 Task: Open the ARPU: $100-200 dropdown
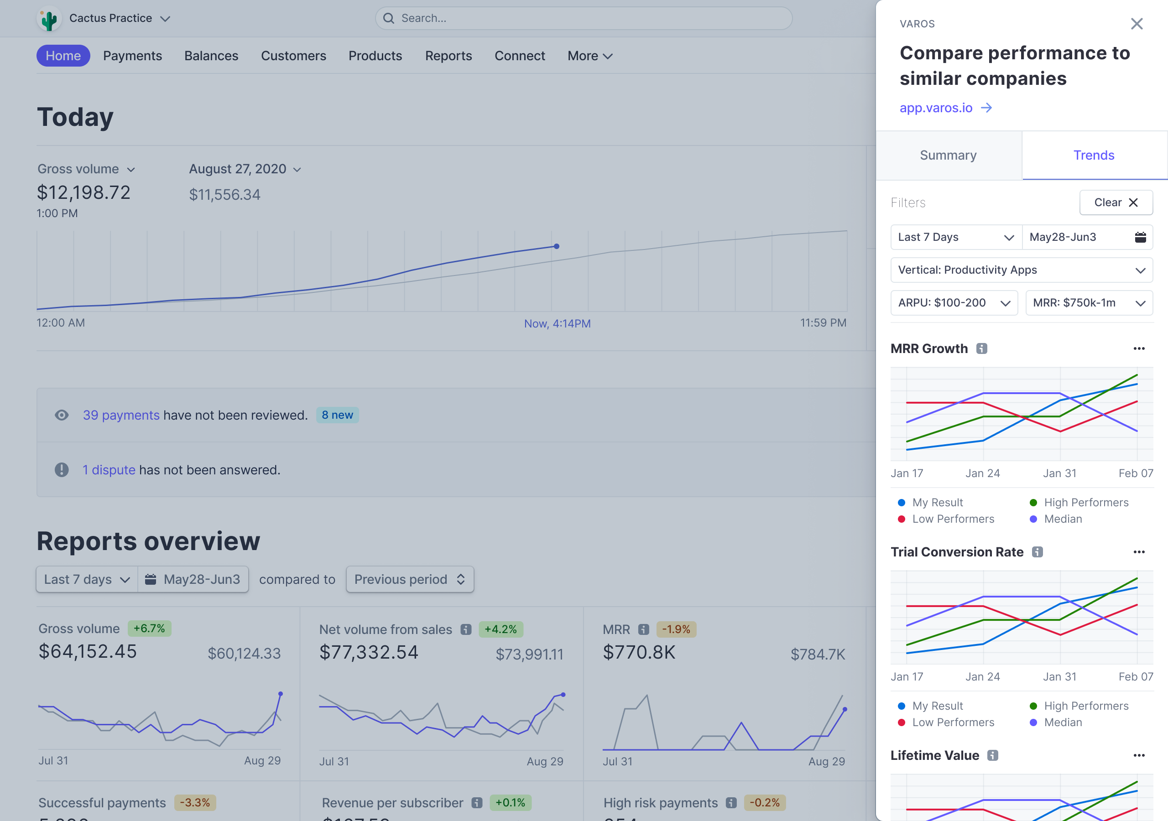(954, 303)
